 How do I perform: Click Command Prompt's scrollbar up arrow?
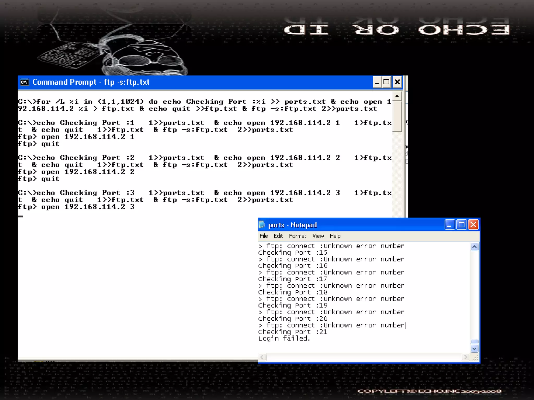(x=397, y=96)
